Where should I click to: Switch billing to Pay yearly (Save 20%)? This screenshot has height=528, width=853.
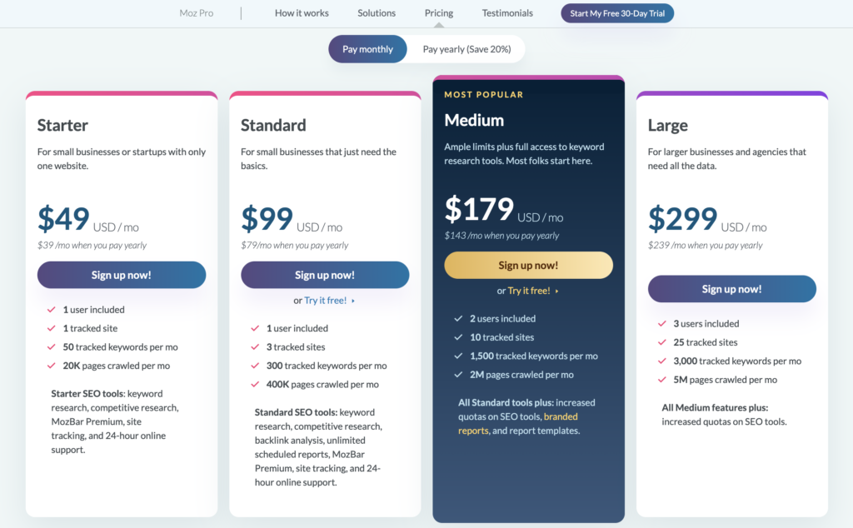pyautogui.click(x=466, y=49)
